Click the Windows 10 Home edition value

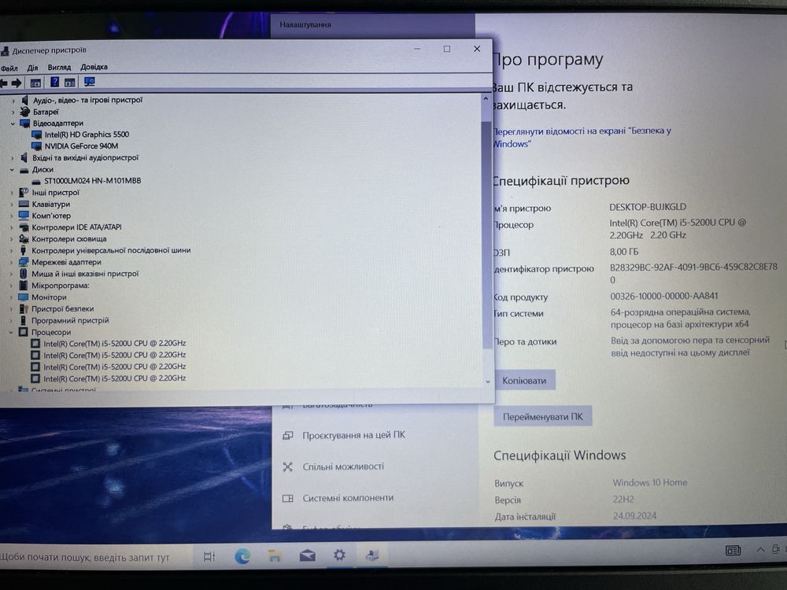pos(649,482)
